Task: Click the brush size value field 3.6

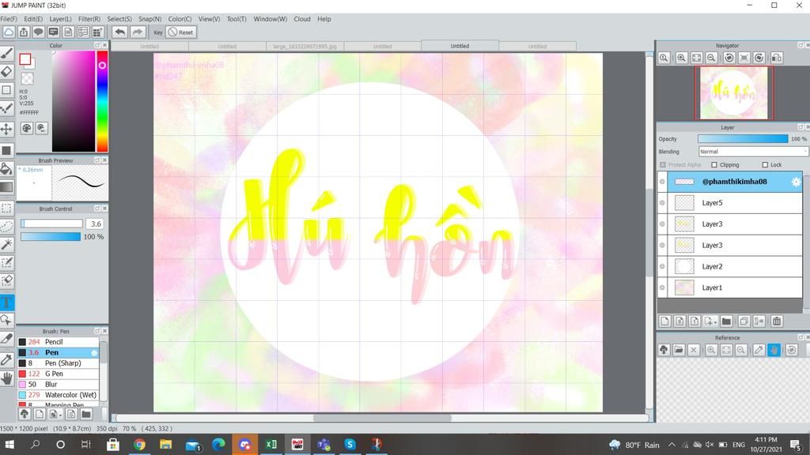Action: point(96,224)
